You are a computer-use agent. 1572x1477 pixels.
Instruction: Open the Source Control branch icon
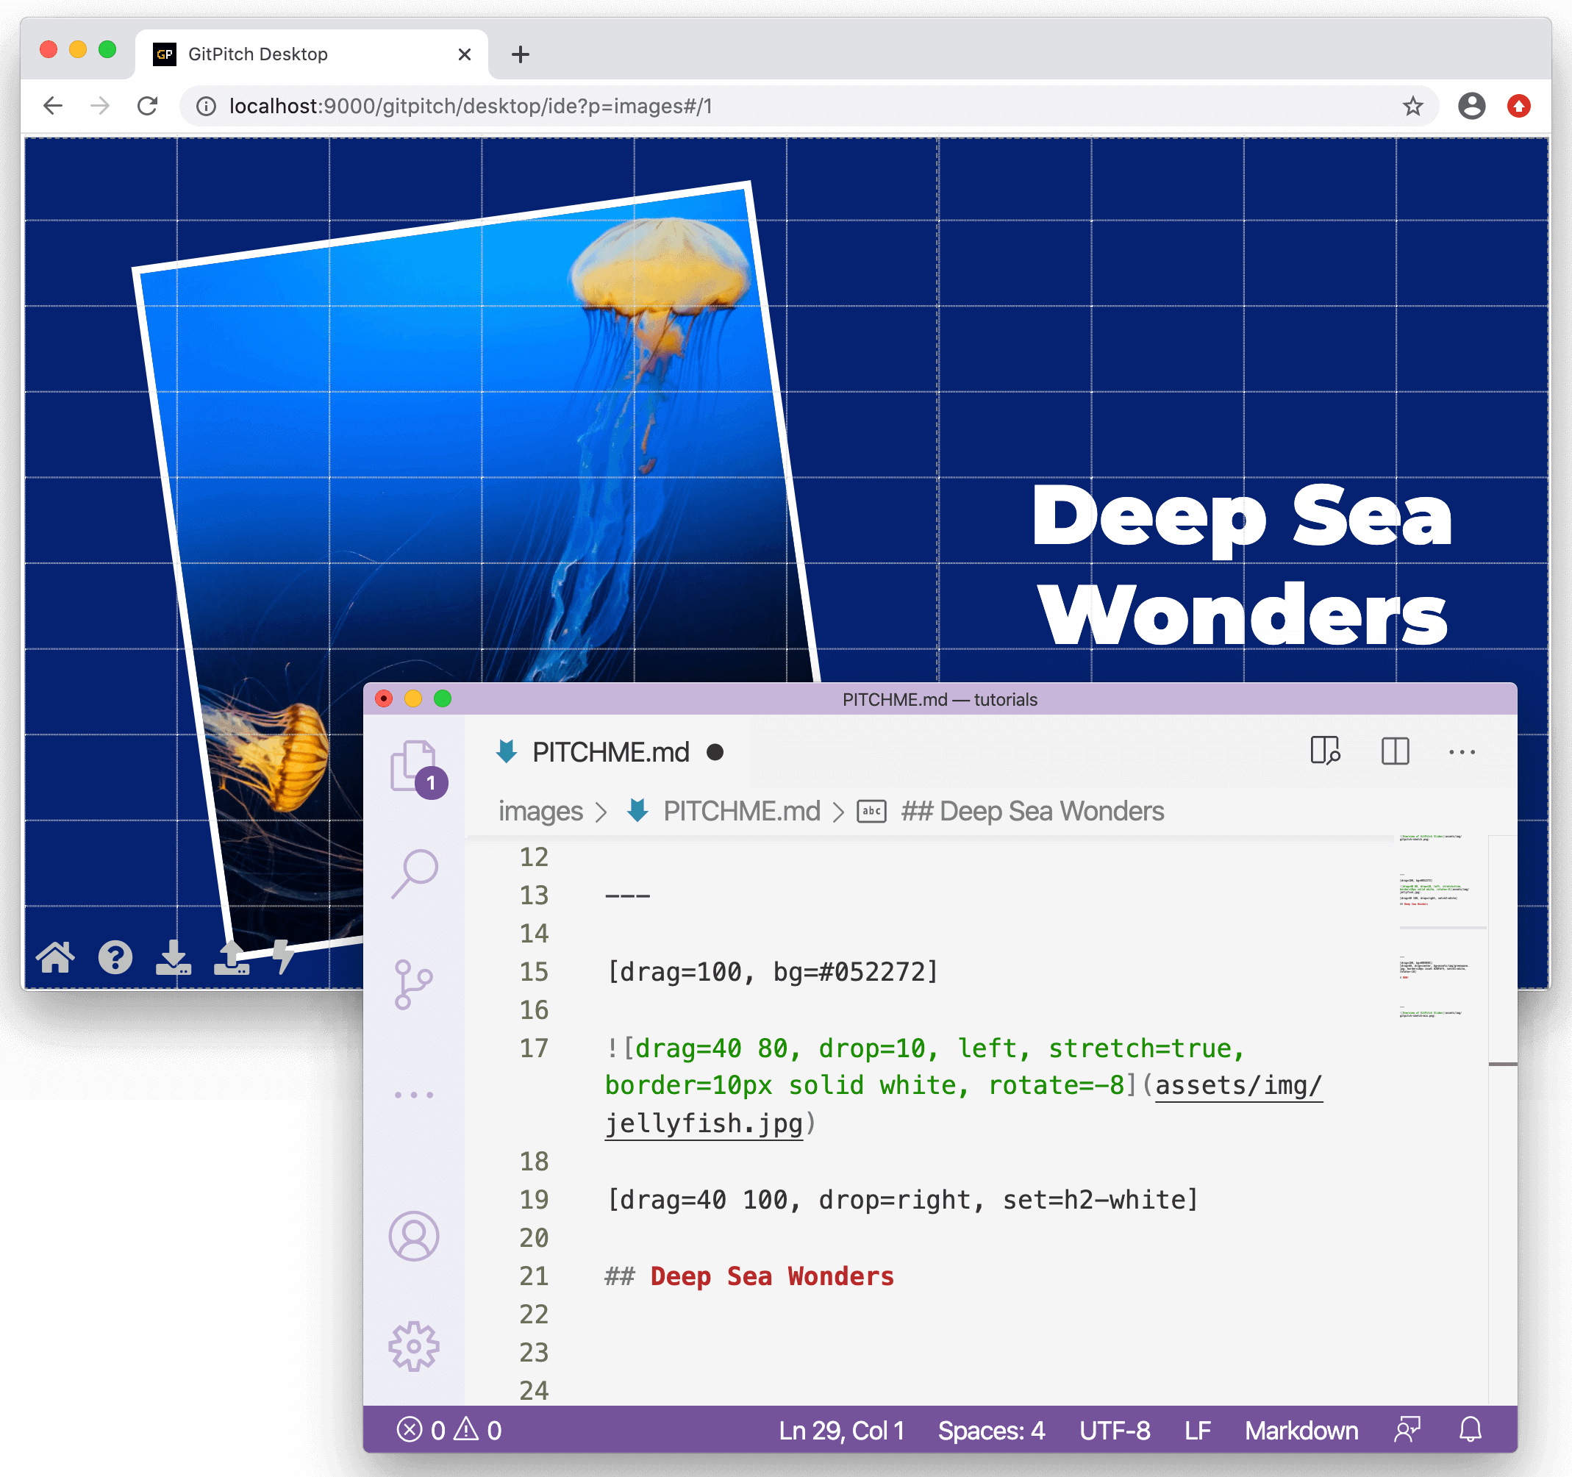pos(413,984)
